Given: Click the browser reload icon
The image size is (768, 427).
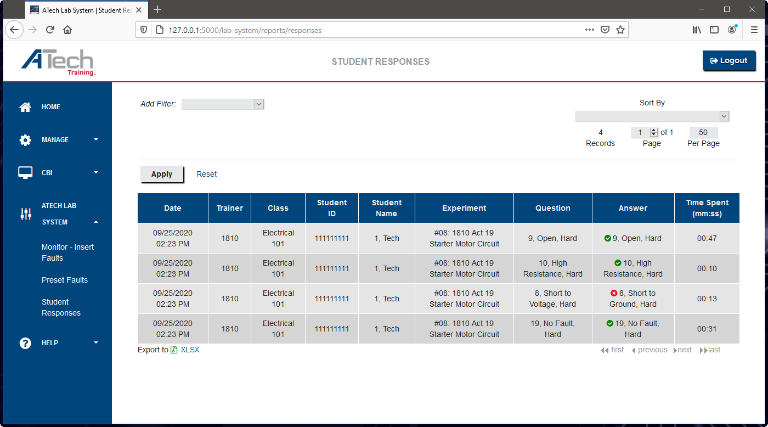Looking at the screenshot, I should click(50, 30).
